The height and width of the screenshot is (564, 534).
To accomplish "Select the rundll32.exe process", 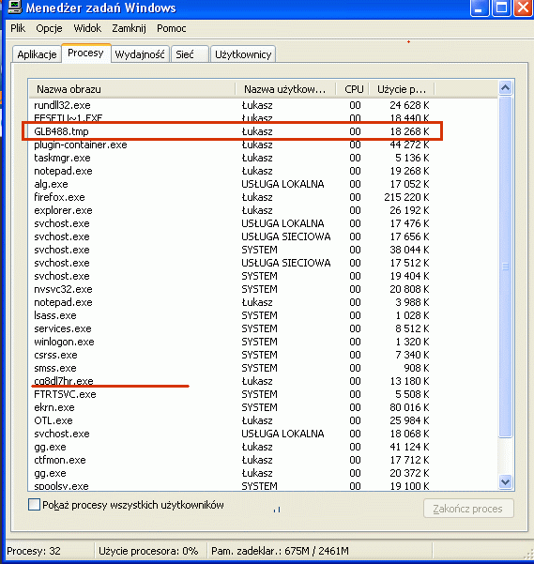I will (x=231, y=105).
